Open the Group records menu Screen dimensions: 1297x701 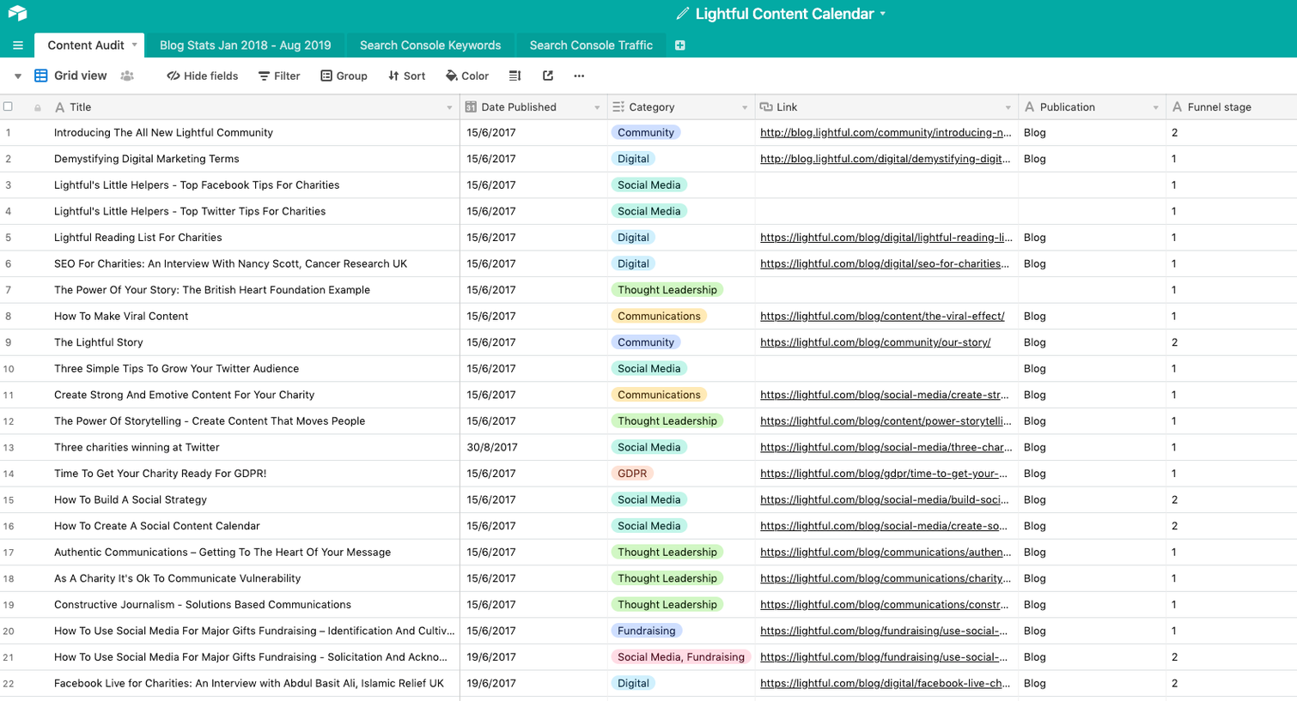344,76
